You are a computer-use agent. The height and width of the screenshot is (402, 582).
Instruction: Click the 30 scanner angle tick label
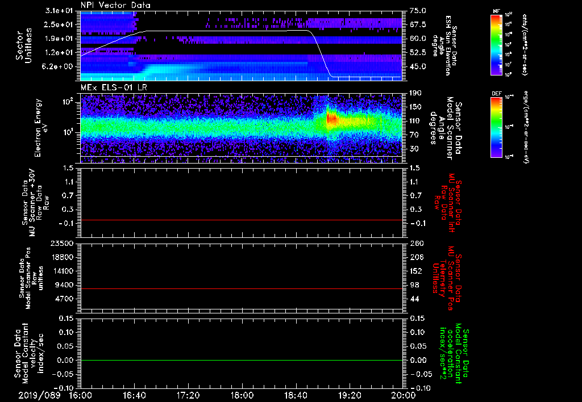click(x=414, y=149)
